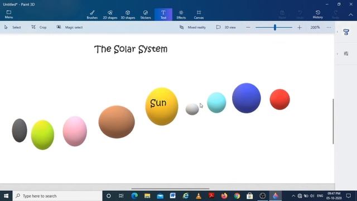Open OBS Studio from the taskbar
Image resolution: width=357 pixels, height=201 pixels.
coord(263,196)
